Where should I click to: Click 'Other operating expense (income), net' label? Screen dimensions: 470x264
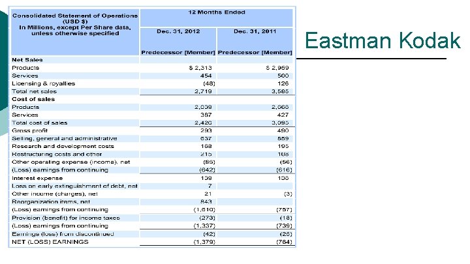[x=71, y=162]
